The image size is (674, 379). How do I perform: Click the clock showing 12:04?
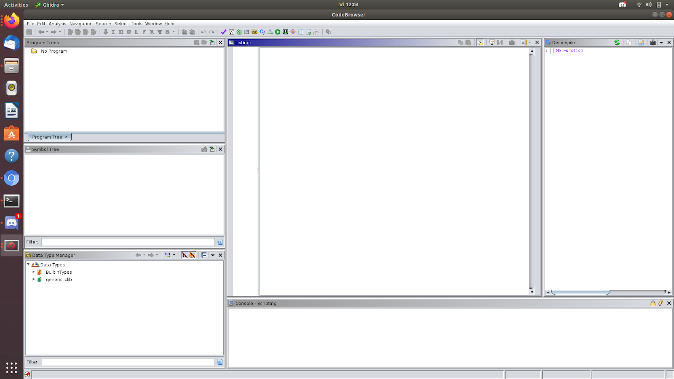(349, 5)
